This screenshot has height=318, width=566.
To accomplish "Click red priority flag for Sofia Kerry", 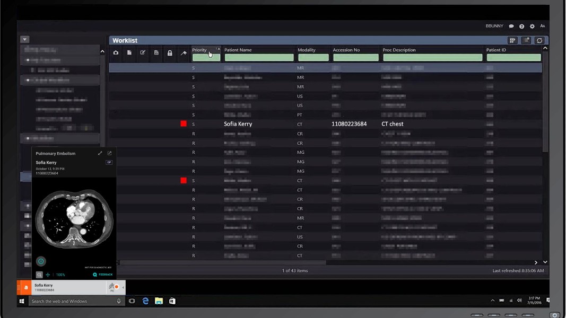I will (x=184, y=124).
